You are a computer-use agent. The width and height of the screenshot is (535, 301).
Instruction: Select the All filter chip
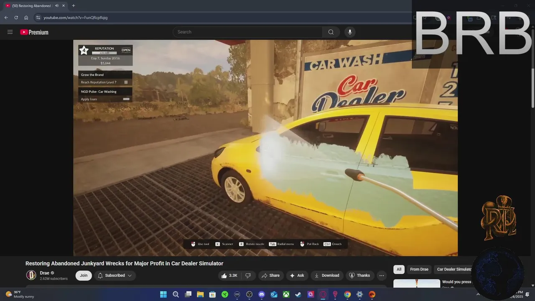(399, 269)
